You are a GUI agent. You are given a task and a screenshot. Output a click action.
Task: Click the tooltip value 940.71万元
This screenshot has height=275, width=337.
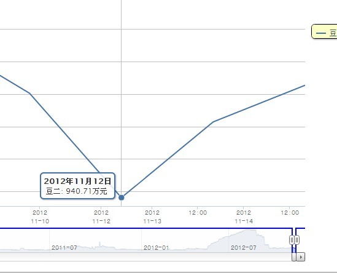[87, 191]
